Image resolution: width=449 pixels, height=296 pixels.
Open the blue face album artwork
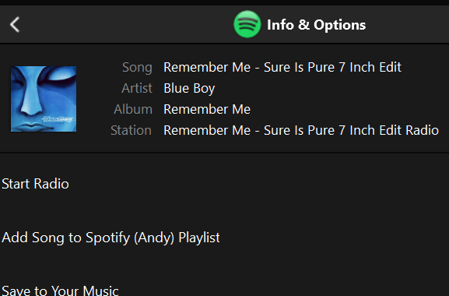[44, 99]
